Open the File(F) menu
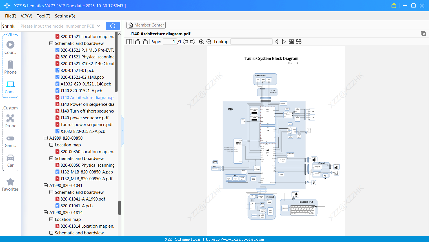 click(x=11, y=16)
